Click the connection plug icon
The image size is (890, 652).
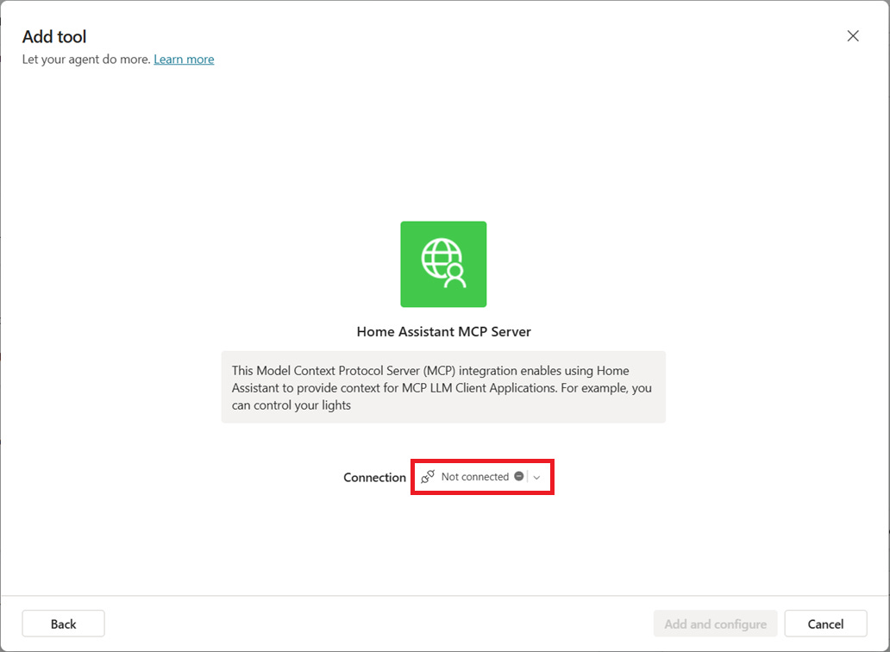pyautogui.click(x=428, y=477)
